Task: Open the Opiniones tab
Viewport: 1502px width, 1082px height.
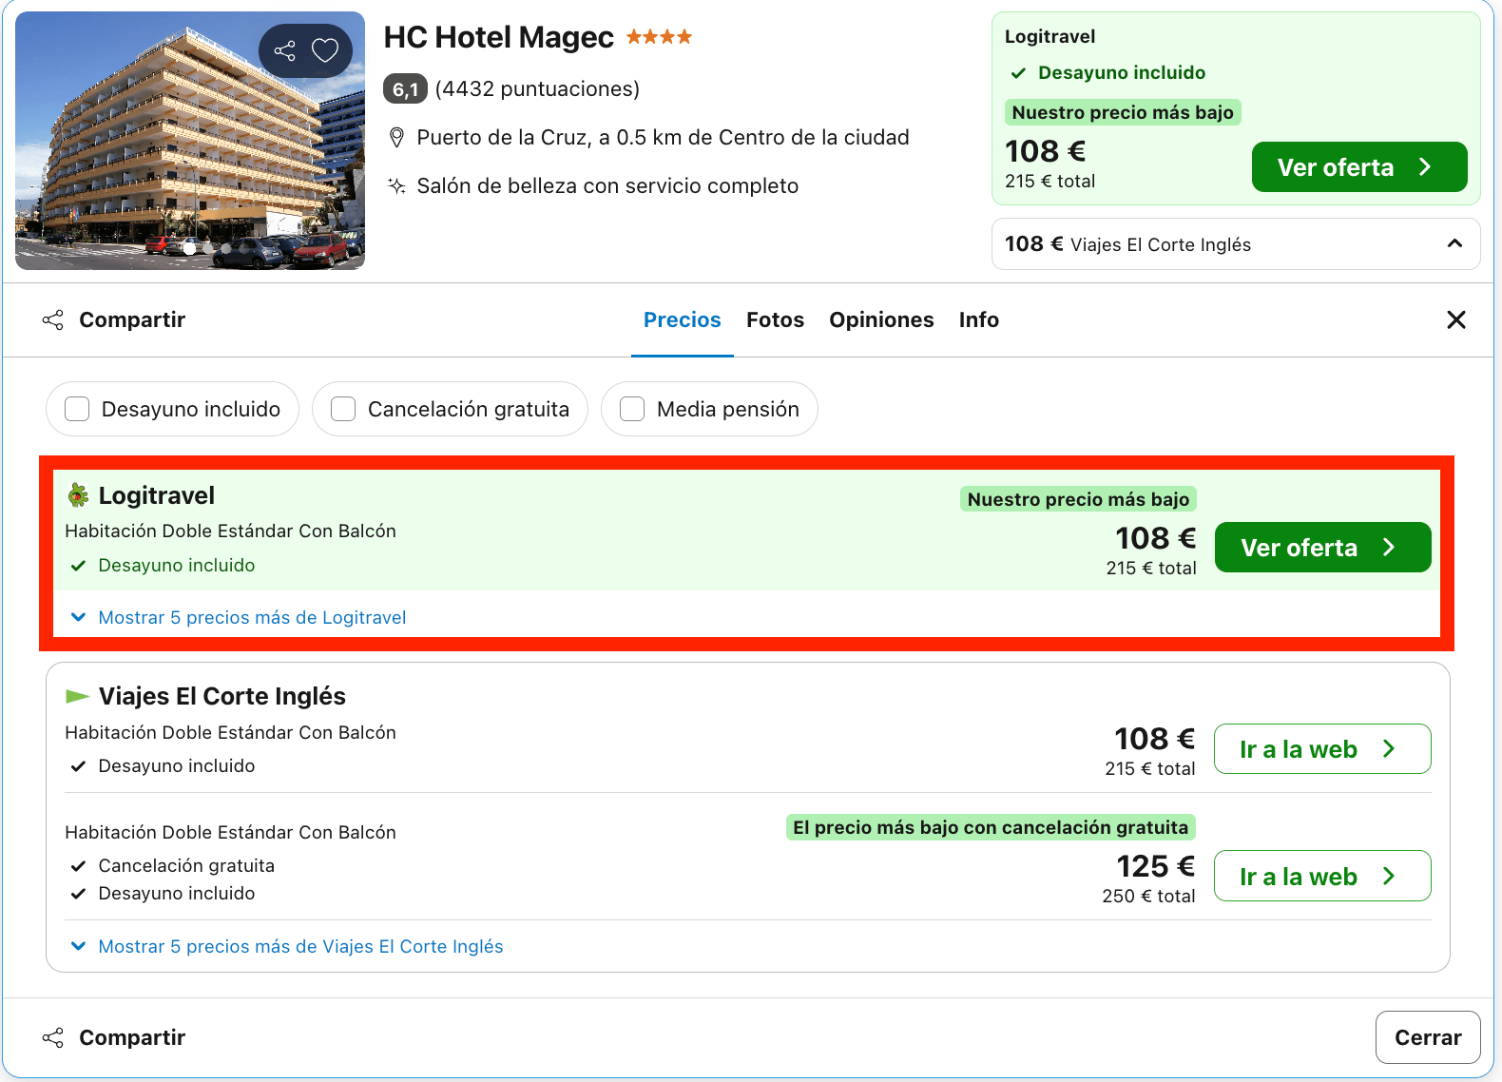Action: coord(881,320)
